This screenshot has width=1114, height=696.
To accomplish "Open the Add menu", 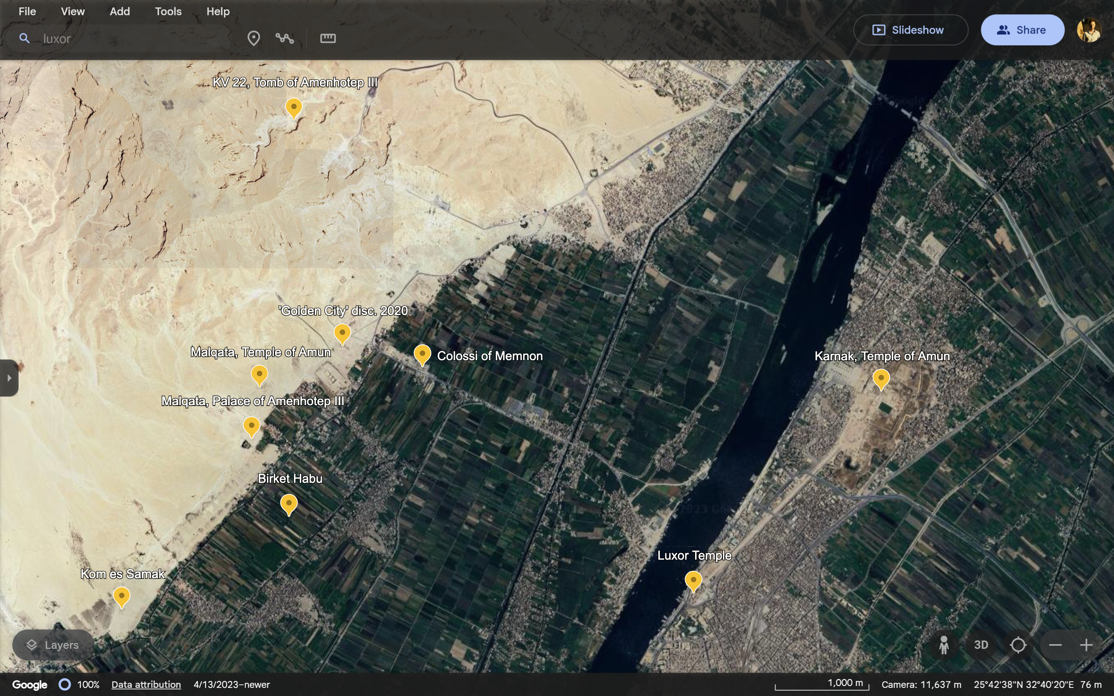I will click(120, 12).
